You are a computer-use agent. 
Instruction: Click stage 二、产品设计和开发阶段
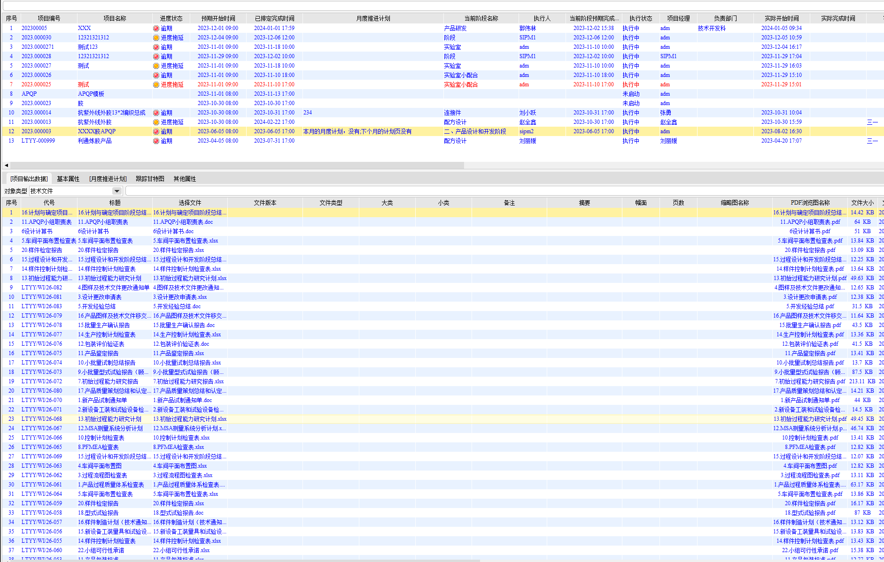(x=475, y=131)
